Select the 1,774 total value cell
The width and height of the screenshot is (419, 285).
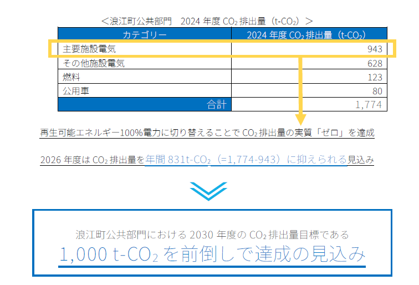tap(369, 104)
